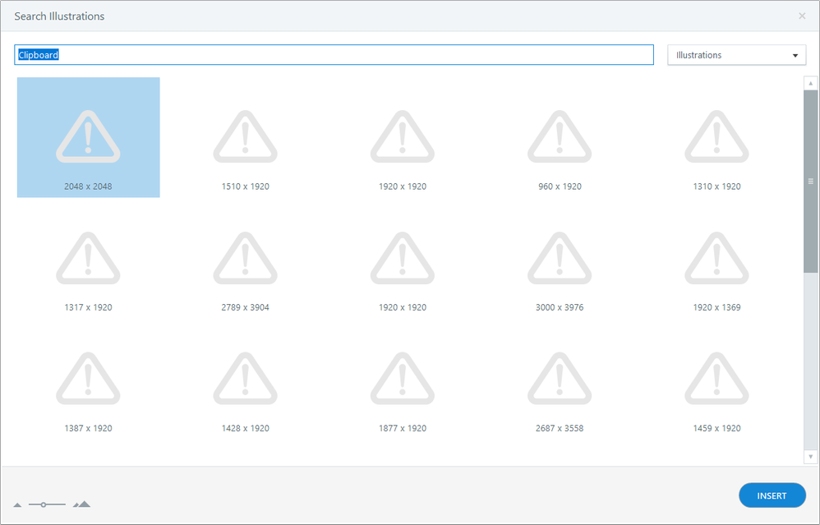Click the 3000 x 3976 dimension label
Screen dimensions: 820x525
(x=560, y=307)
